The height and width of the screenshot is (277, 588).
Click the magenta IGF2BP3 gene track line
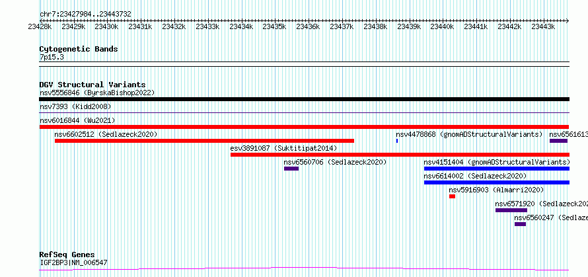(x=304, y=268)
